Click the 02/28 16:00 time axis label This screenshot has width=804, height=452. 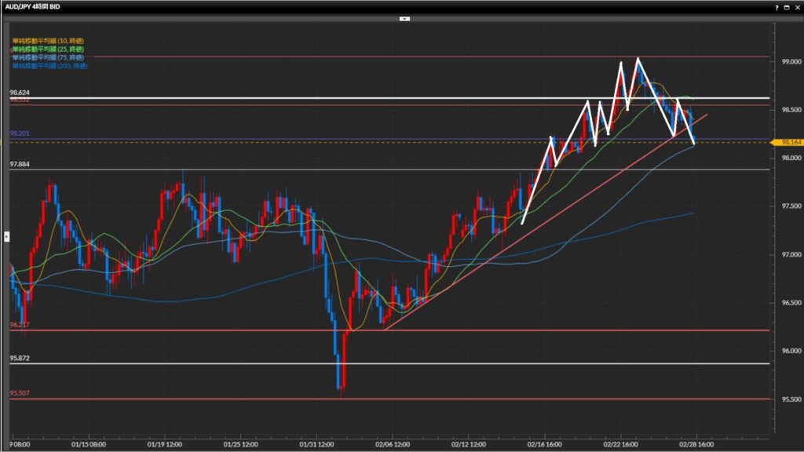tap(695, 443)
